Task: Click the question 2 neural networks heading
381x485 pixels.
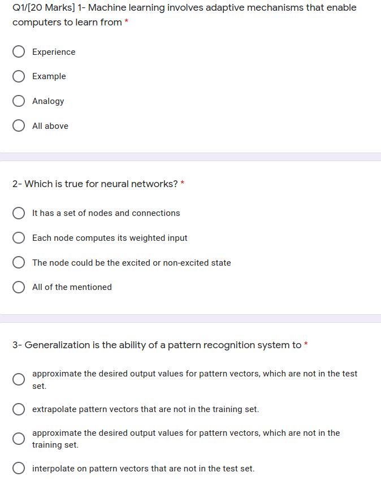Action: [x=93, y=184]
